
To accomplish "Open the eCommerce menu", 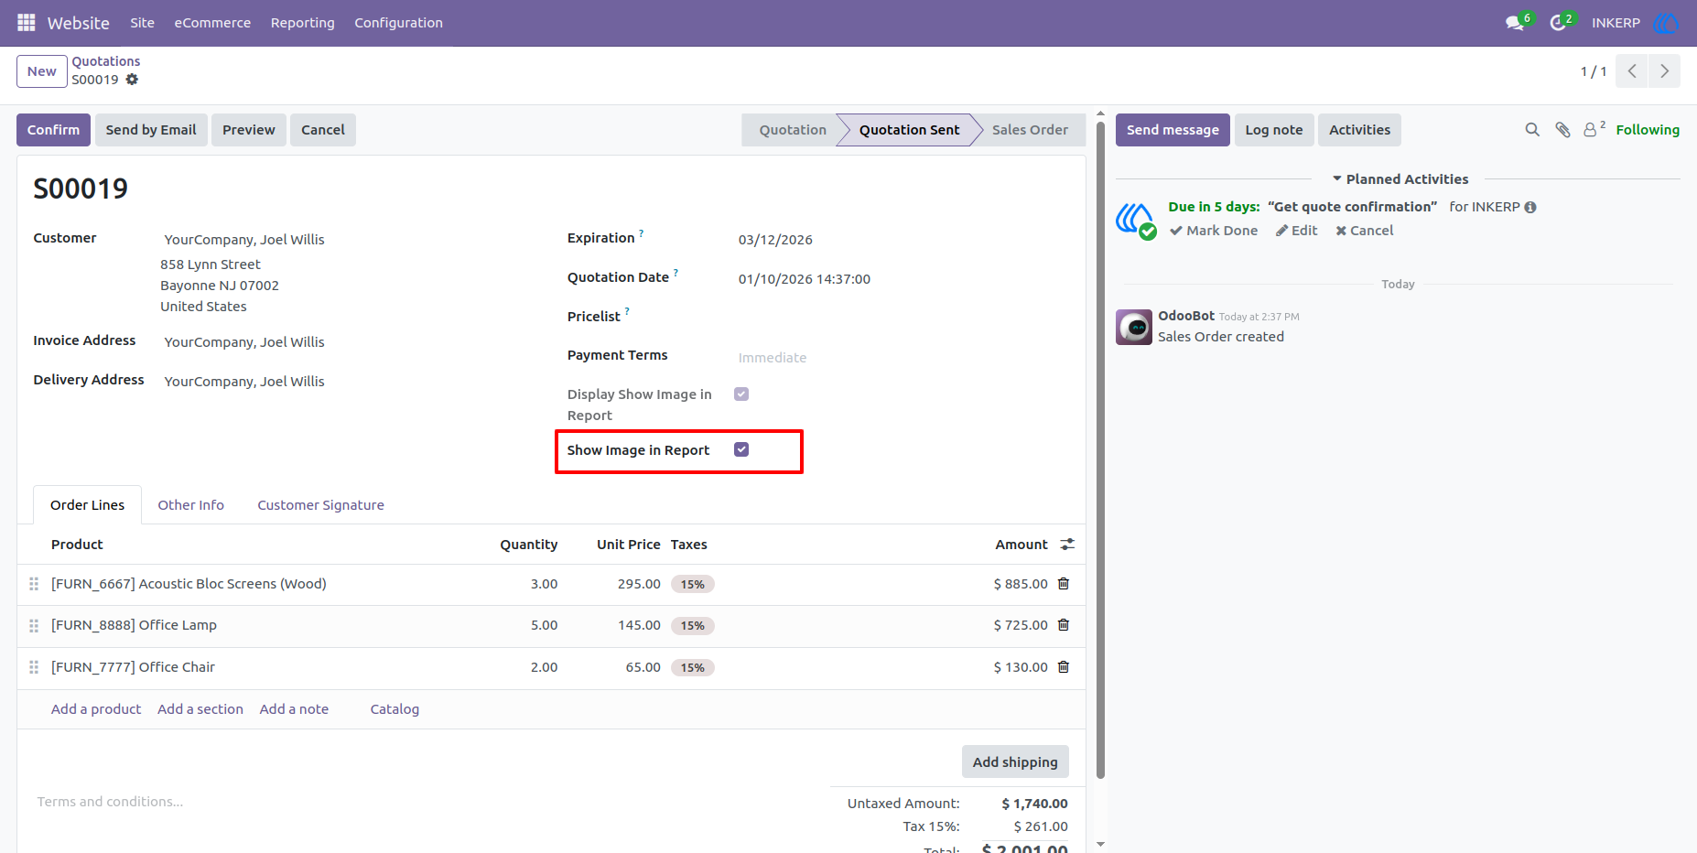I will 212,23.
